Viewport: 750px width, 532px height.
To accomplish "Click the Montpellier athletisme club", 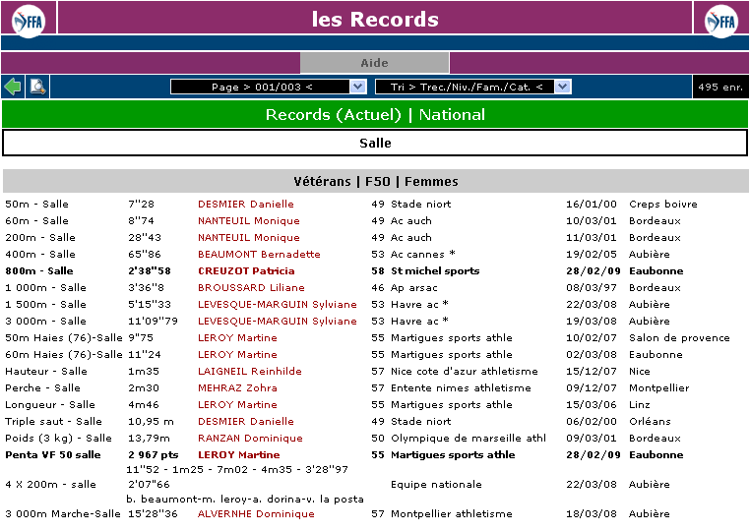I will [x=451, y=514].
